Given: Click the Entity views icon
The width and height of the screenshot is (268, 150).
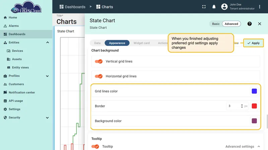Looking at the screenshot, I should click(9, 68).
